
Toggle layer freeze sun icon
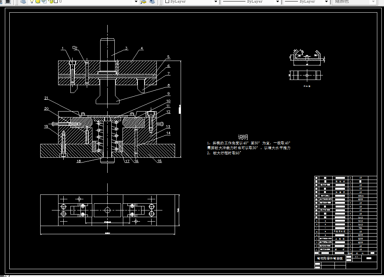click(x=38, y=1)
